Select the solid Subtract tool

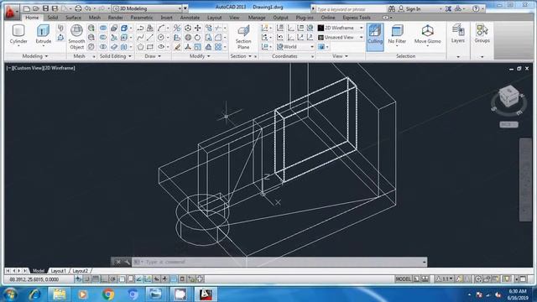click(103, 37)
